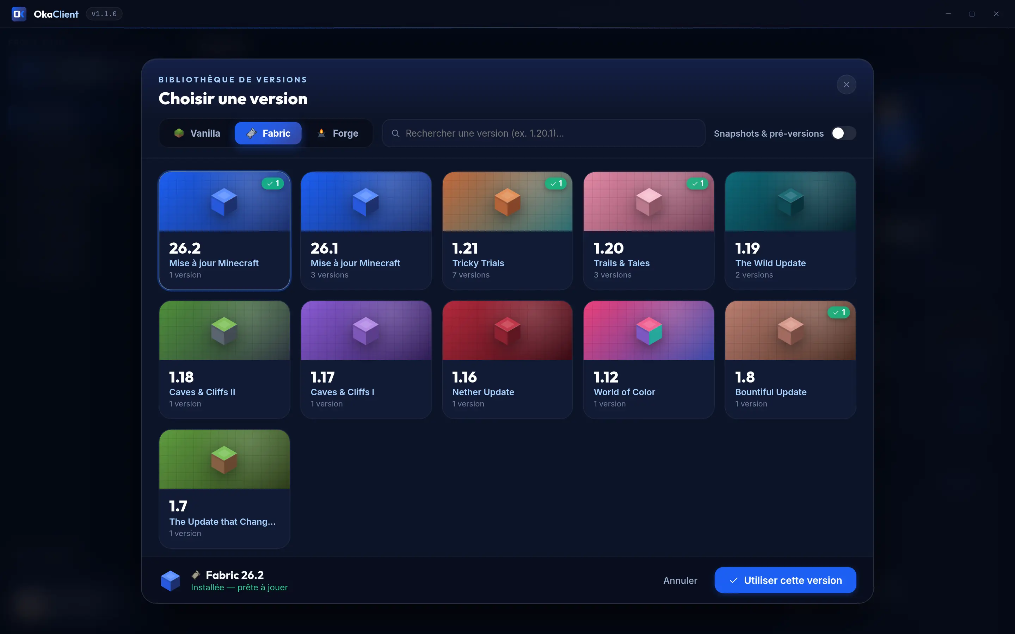Click the teal cube on 1.19 card
Screen dimensions: 1015x634
(x=790, y=202)
